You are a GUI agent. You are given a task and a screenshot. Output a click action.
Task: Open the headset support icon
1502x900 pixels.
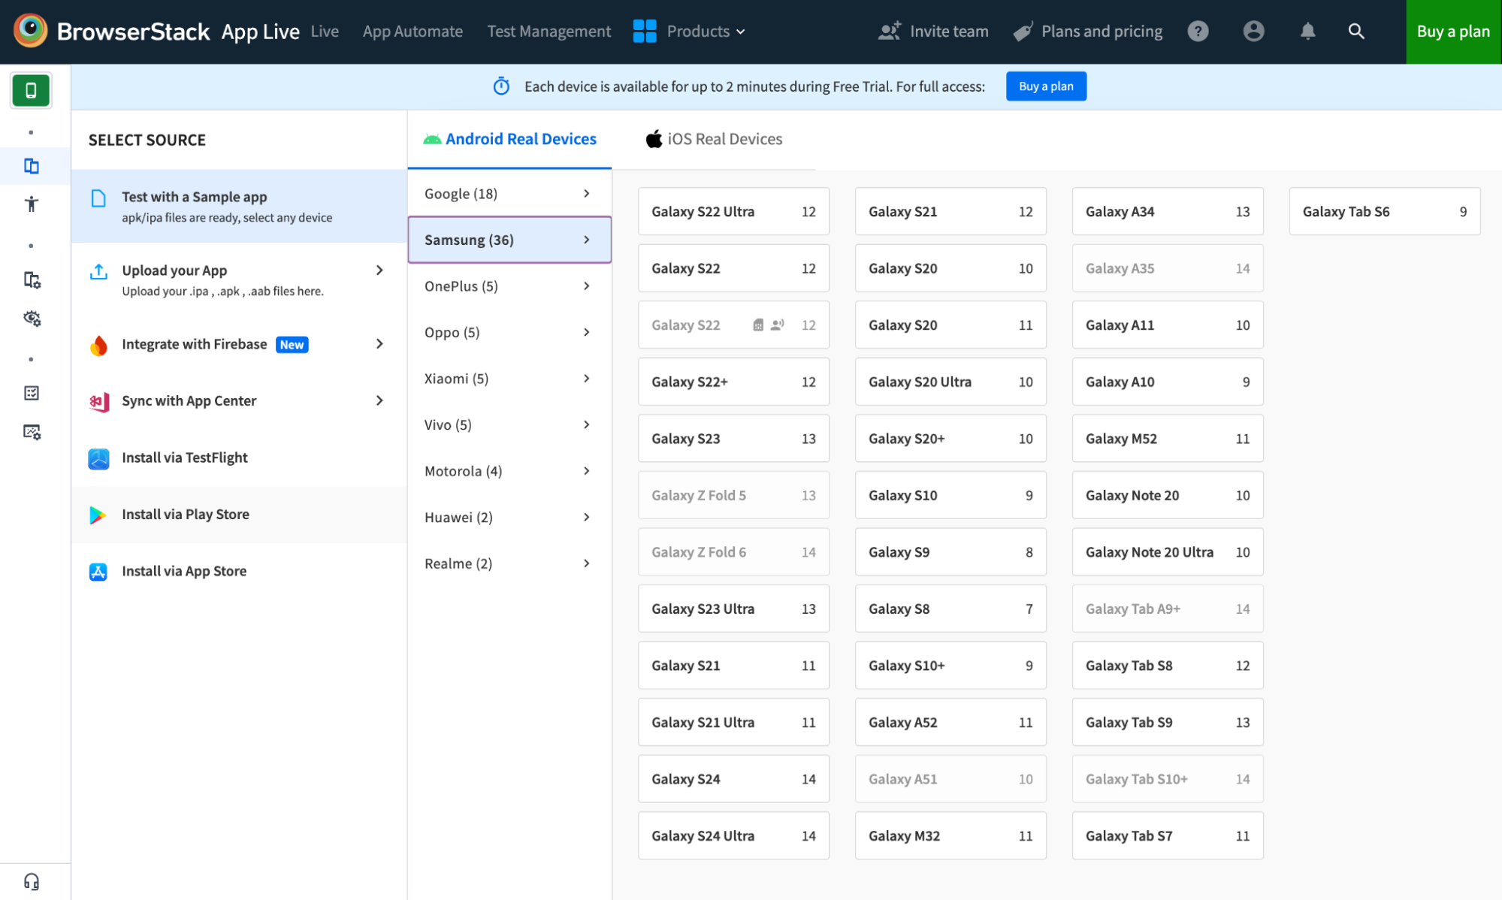32,881
